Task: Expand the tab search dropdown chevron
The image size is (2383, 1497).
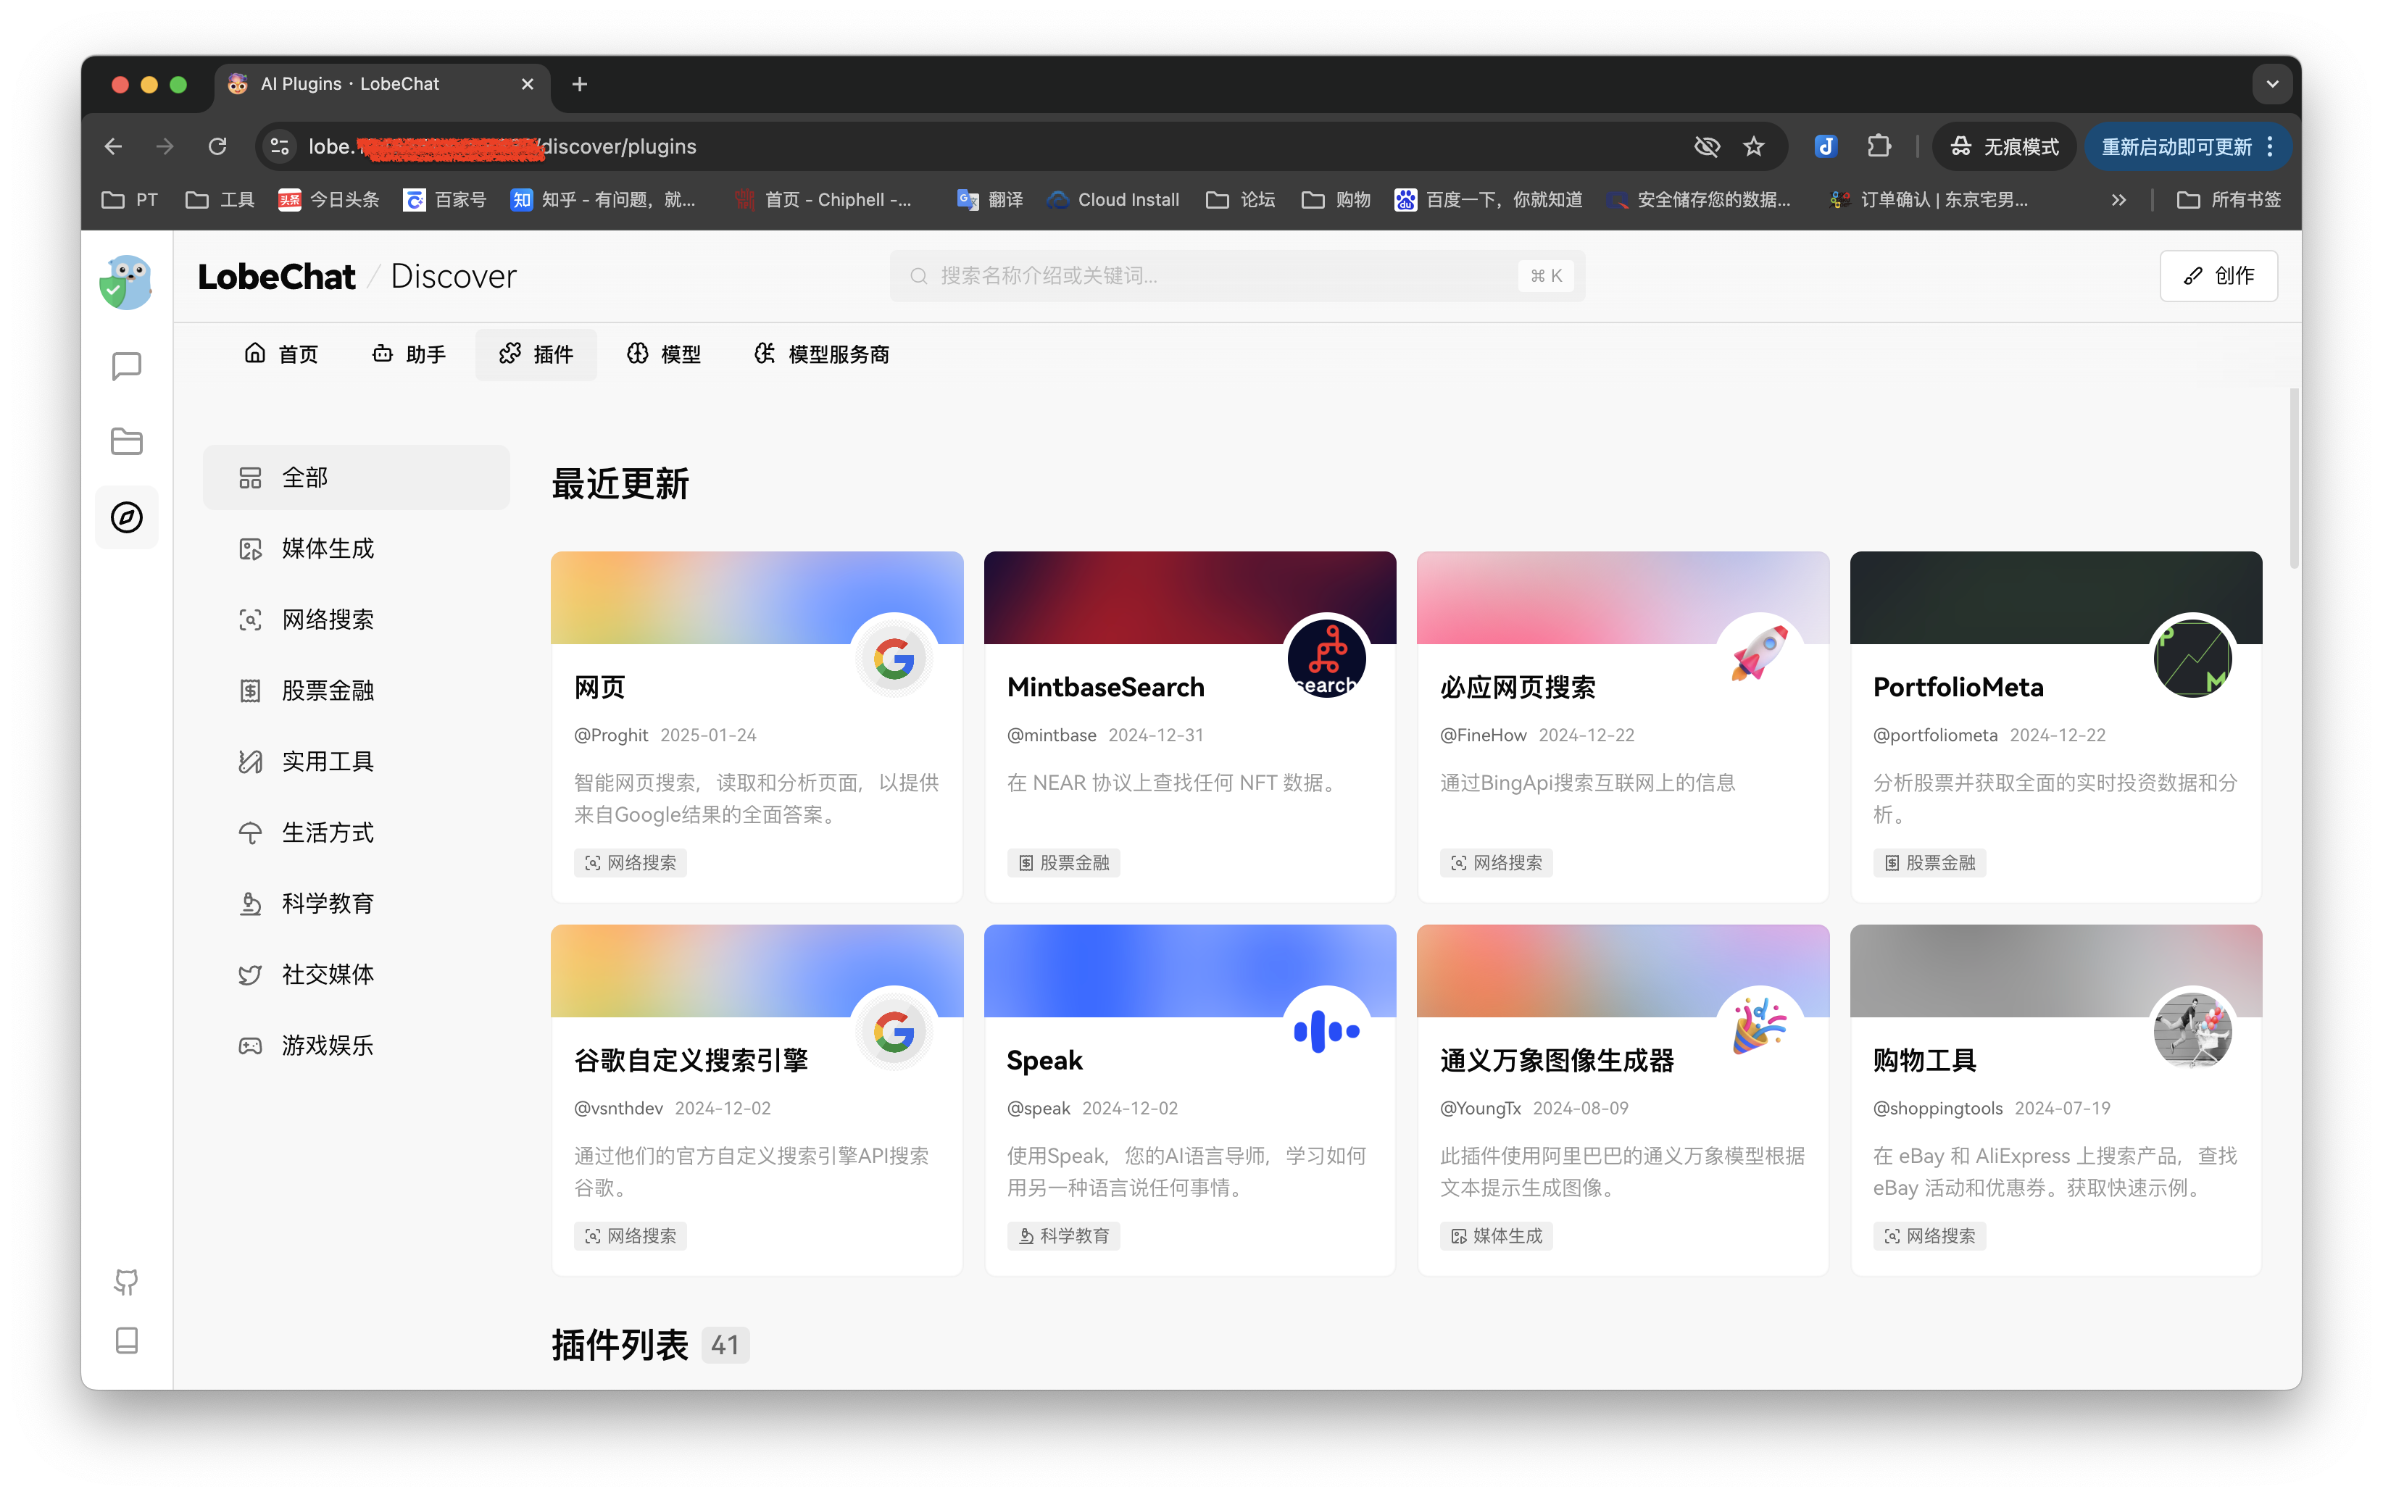Action: (x=2272, y=84)
